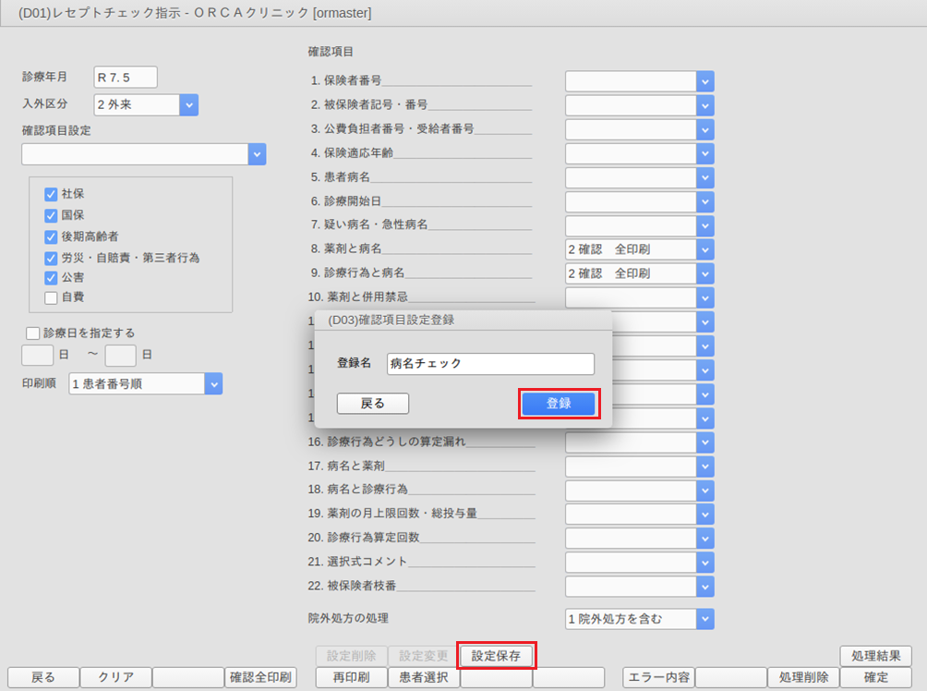Open dropdown for 8. 薬剤と病名
The image size is (927, 691).
tap(705, 249)
